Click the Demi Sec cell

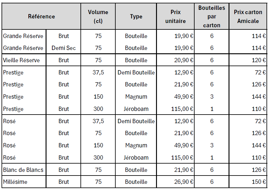[64, 48]
